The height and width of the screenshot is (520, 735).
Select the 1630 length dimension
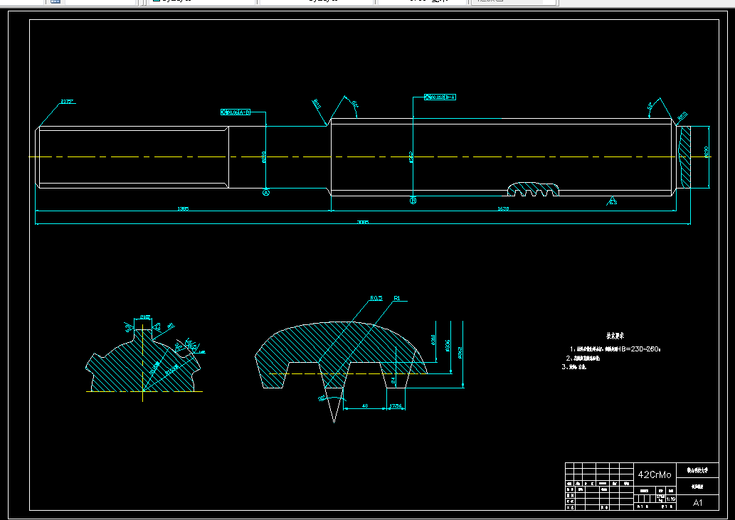(x=503, y=208)
